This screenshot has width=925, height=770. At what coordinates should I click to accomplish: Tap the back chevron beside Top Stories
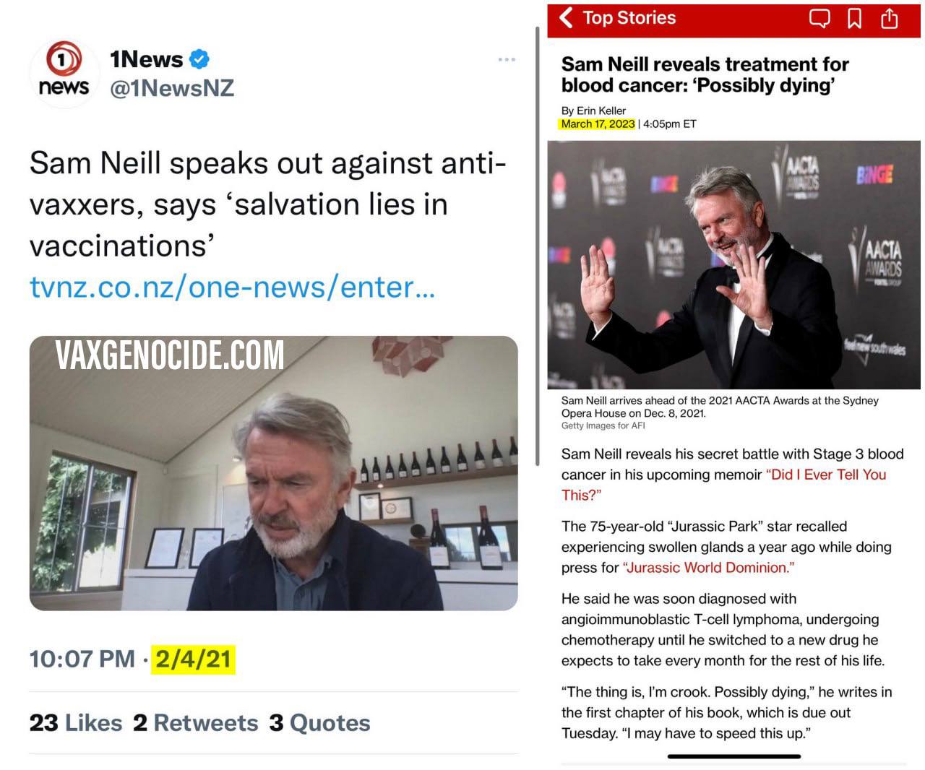tap(567, 17)
